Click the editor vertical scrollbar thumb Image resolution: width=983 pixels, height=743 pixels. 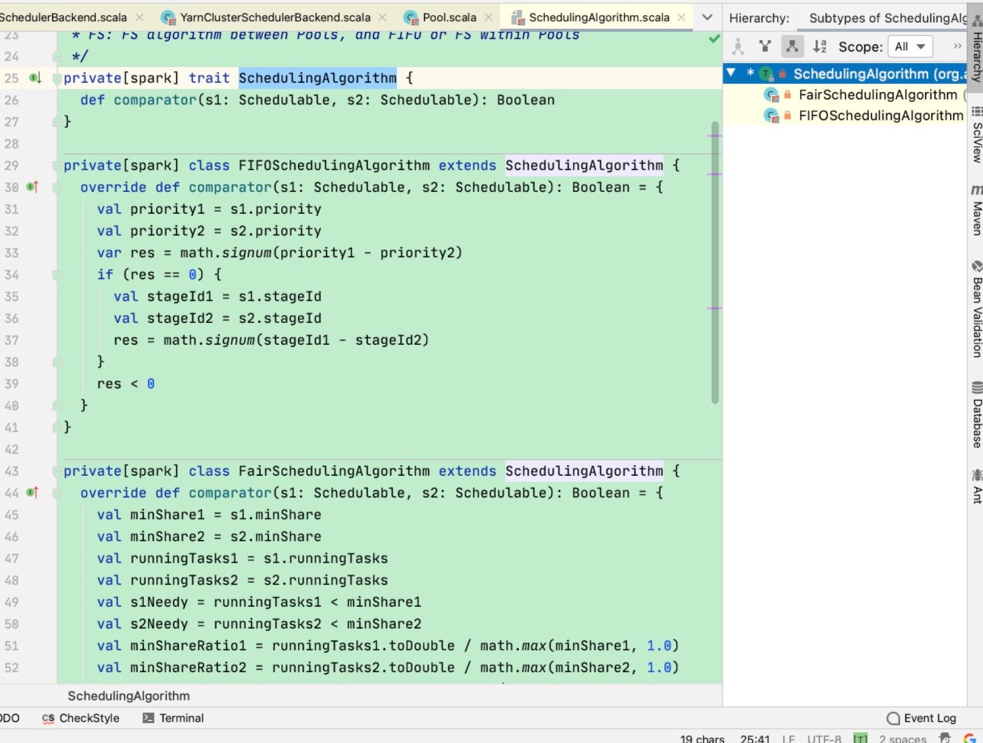click(x=715, y=263)
